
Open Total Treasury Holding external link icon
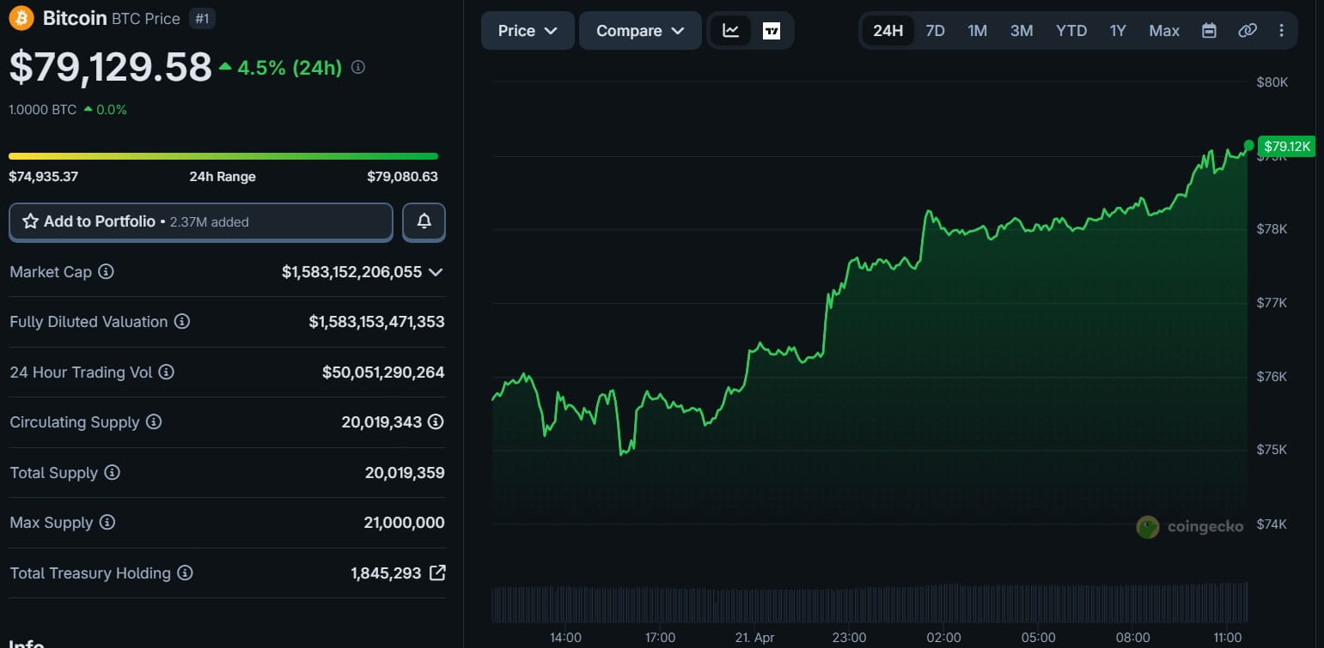[x=437, y=572]
